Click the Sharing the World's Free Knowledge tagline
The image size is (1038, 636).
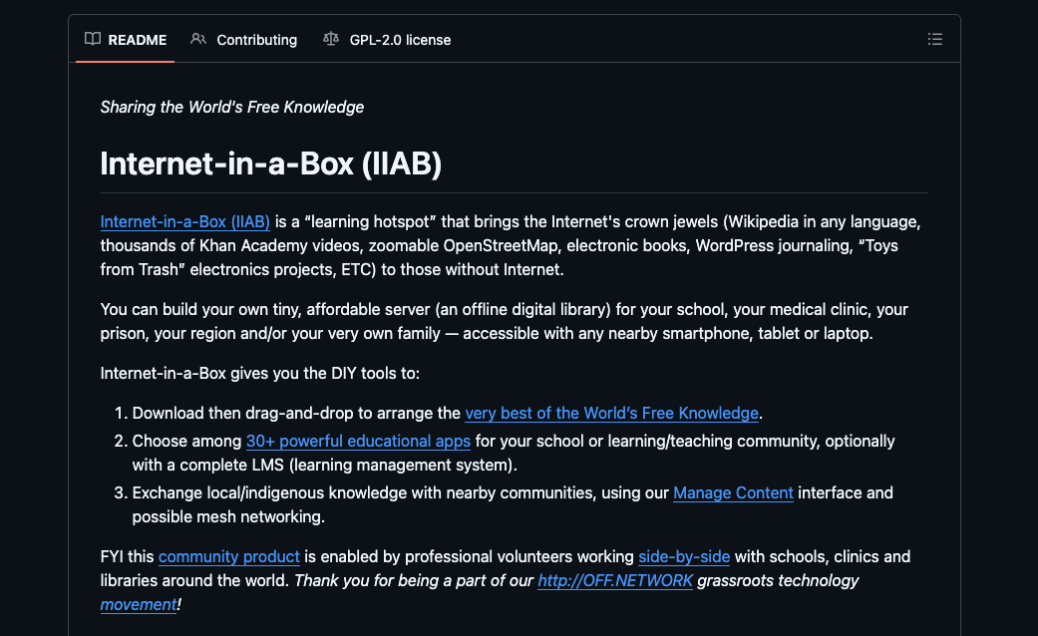pos(231,108)
